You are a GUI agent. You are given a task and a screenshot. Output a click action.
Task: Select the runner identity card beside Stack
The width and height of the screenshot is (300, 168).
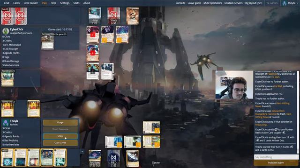coord(133,16)
